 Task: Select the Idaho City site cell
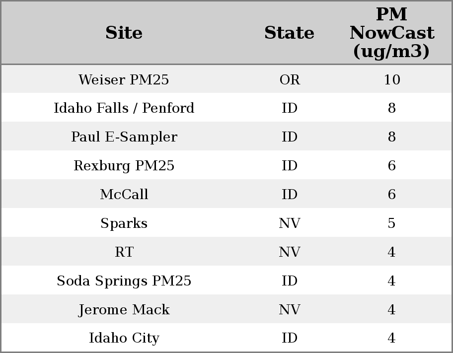coord(124,338)
